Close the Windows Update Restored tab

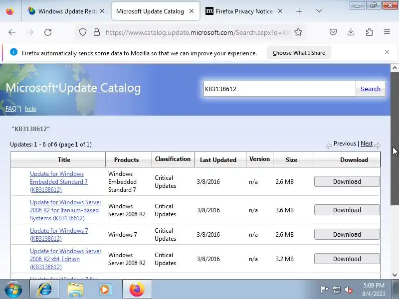(x=102, y=11)
